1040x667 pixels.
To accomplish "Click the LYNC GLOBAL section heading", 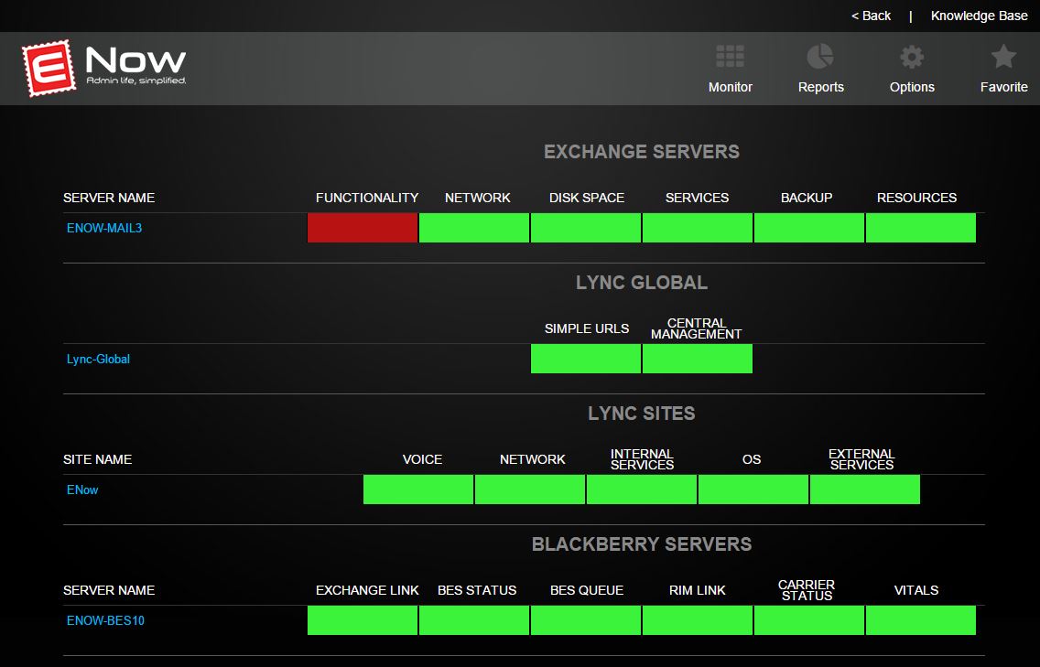I will tap(642, 283).
